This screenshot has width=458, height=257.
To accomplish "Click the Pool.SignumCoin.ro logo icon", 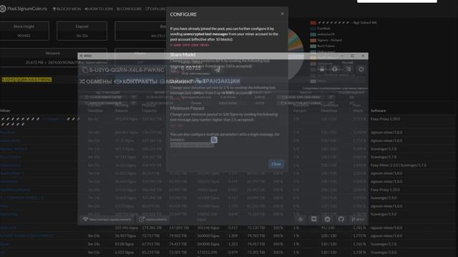I will coord(3,9).
